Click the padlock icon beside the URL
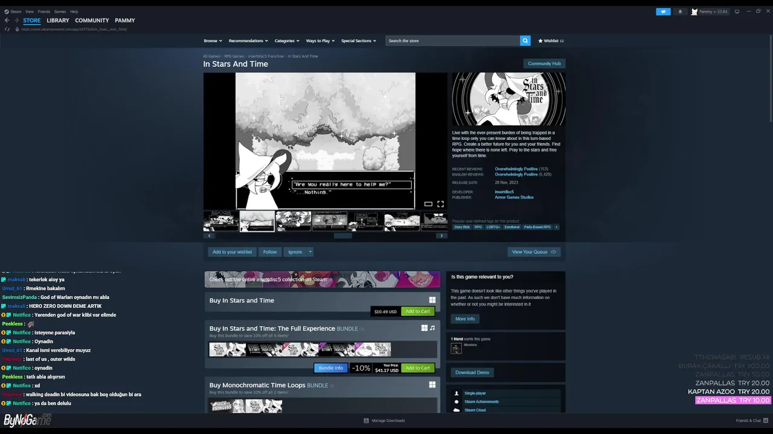 point(18,29)
